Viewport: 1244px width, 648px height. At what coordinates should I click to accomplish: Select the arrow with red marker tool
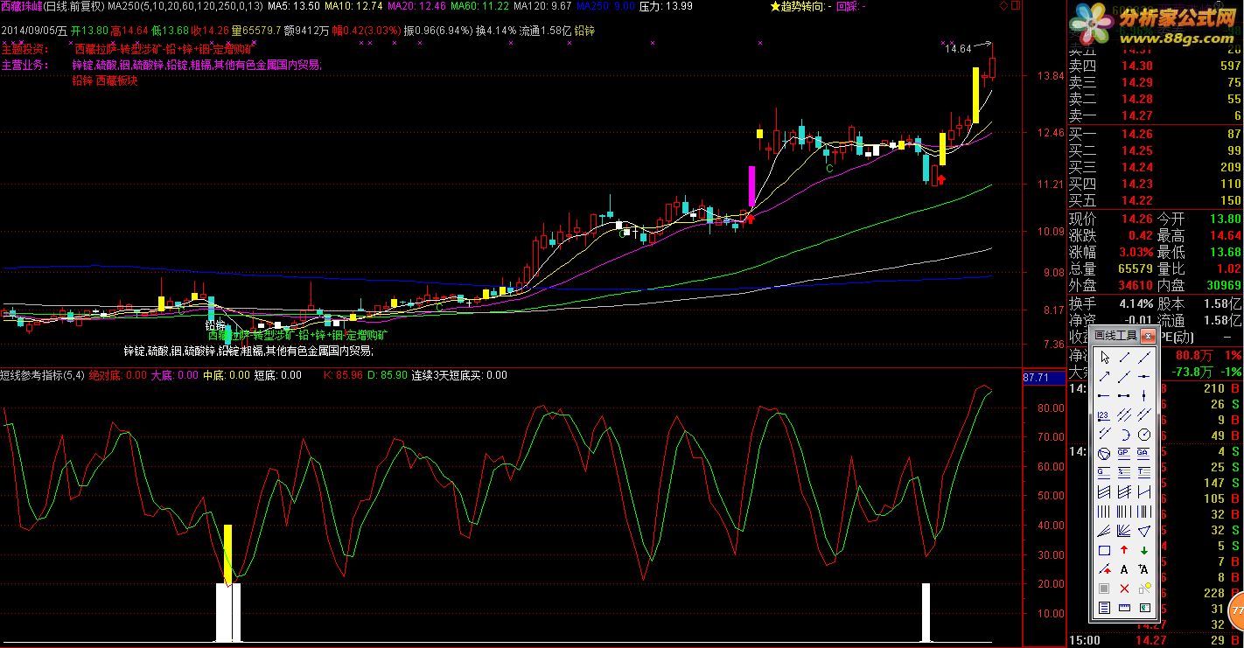(x=1104, y=569)
